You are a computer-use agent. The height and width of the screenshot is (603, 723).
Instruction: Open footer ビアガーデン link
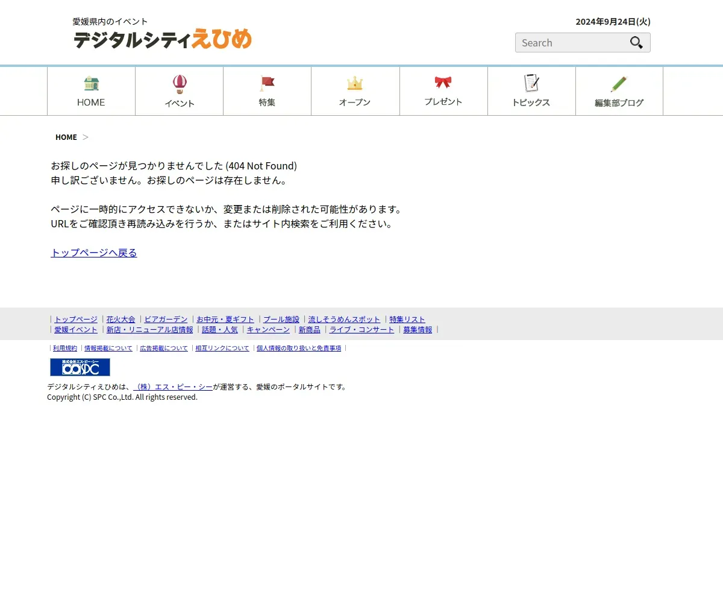(166, 320)
